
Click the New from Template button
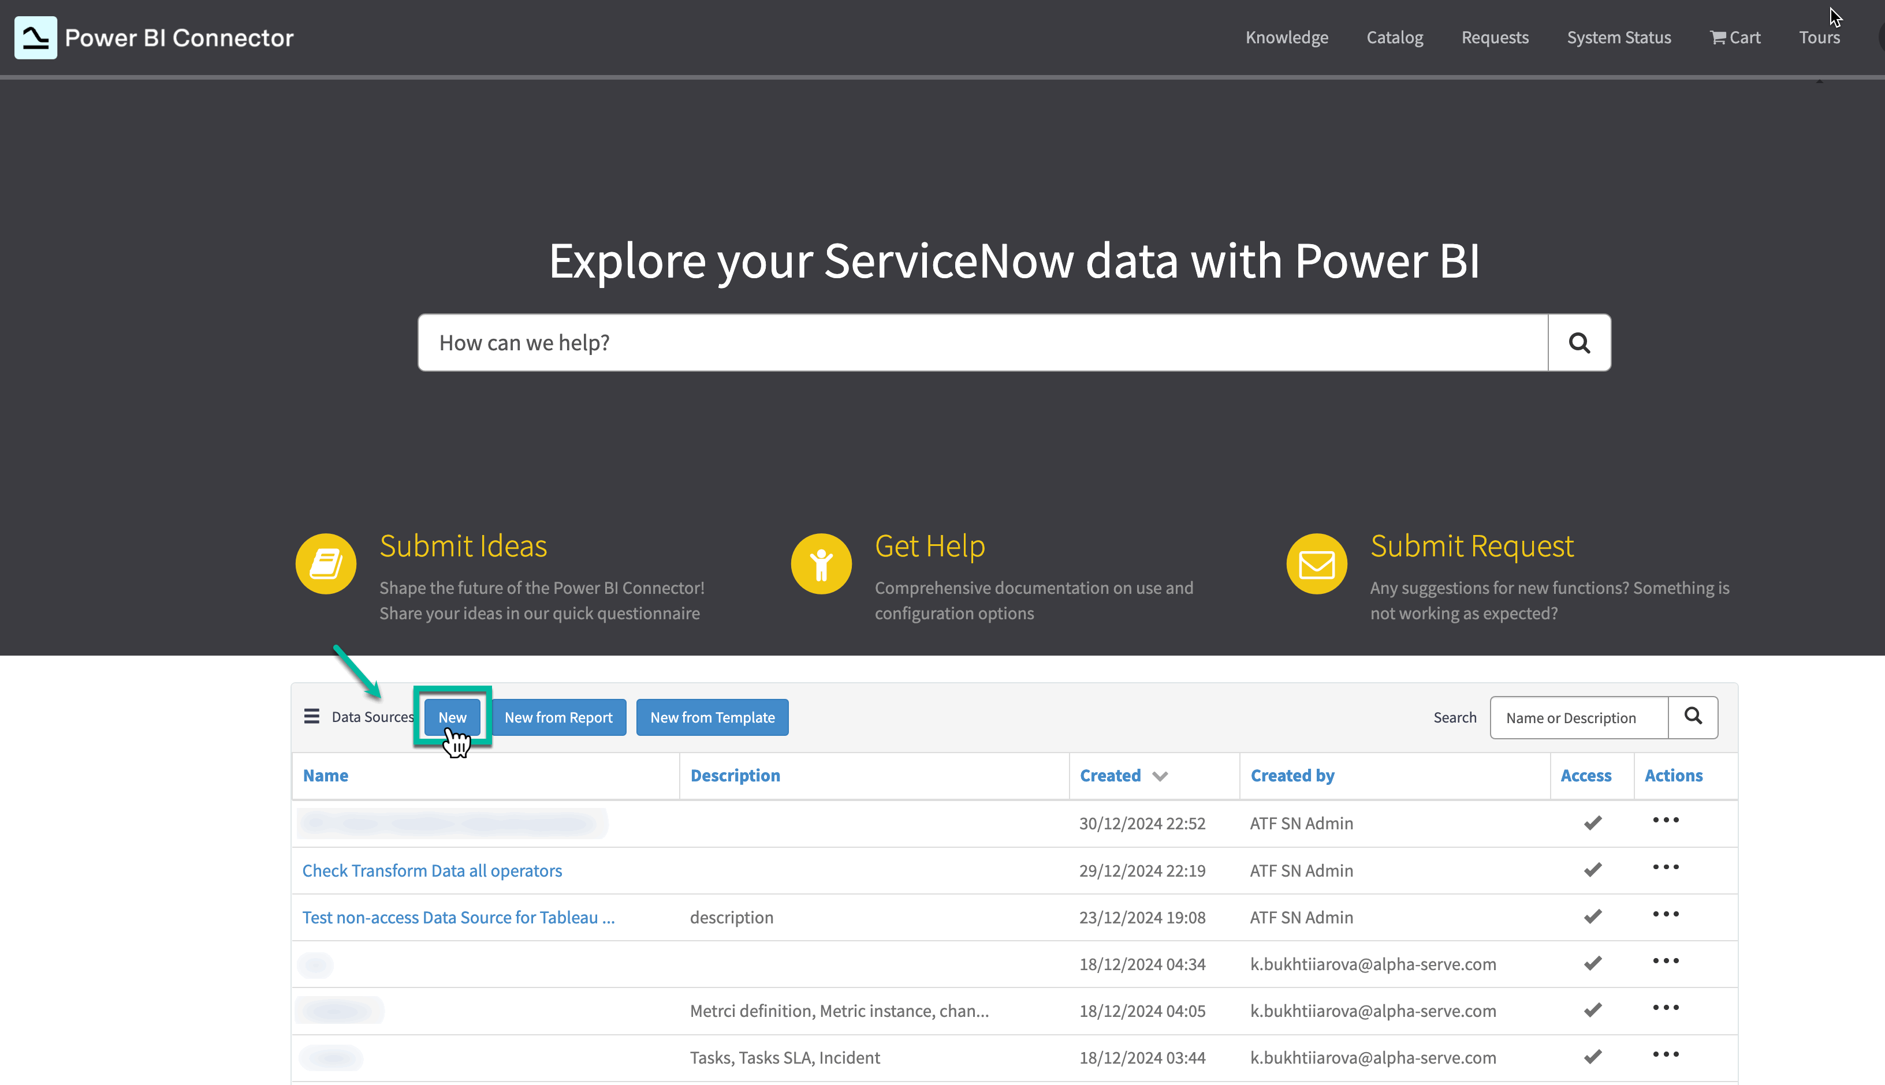(x=711, y=717)
